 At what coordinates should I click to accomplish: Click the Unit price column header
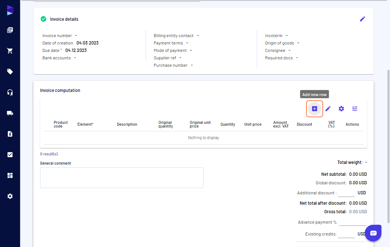point(253,124)
